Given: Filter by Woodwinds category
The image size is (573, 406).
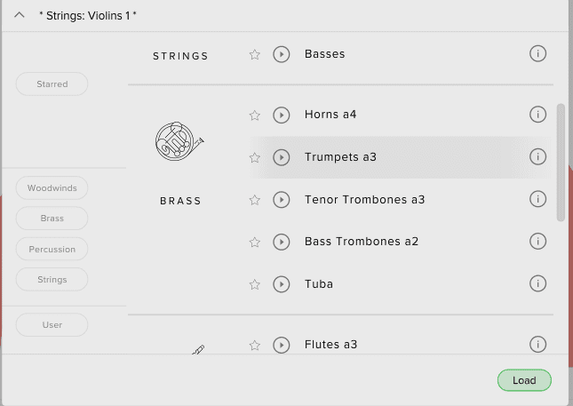Looking at the screenshot, I should pos(52,188).
